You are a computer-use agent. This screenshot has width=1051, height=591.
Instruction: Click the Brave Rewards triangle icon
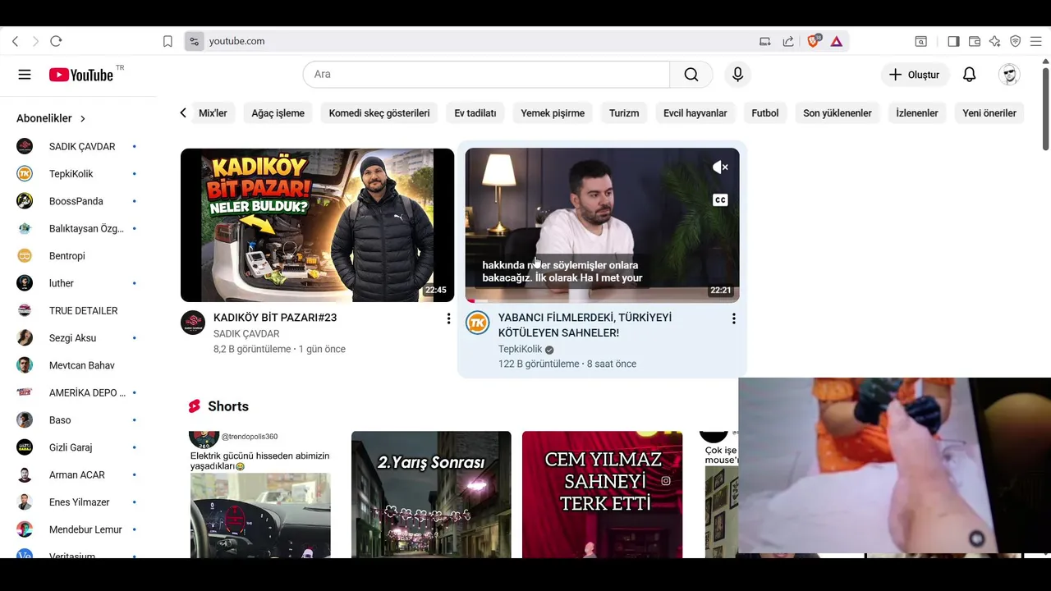coord(836,41)
